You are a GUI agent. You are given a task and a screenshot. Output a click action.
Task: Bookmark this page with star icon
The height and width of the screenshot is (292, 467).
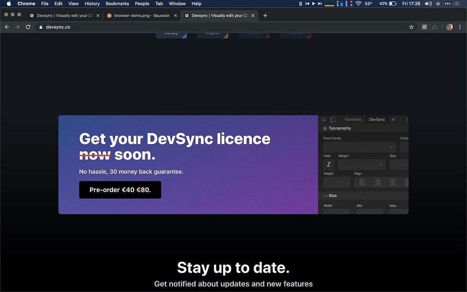[411, 27]
